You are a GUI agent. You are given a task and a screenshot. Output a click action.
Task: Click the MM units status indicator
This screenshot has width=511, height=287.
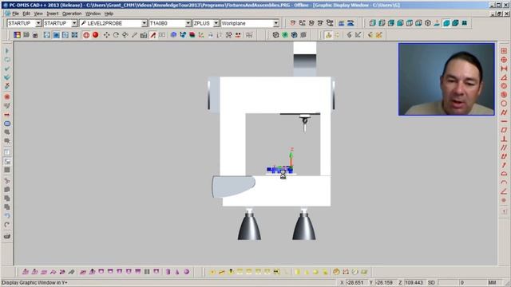coord(492,282)
